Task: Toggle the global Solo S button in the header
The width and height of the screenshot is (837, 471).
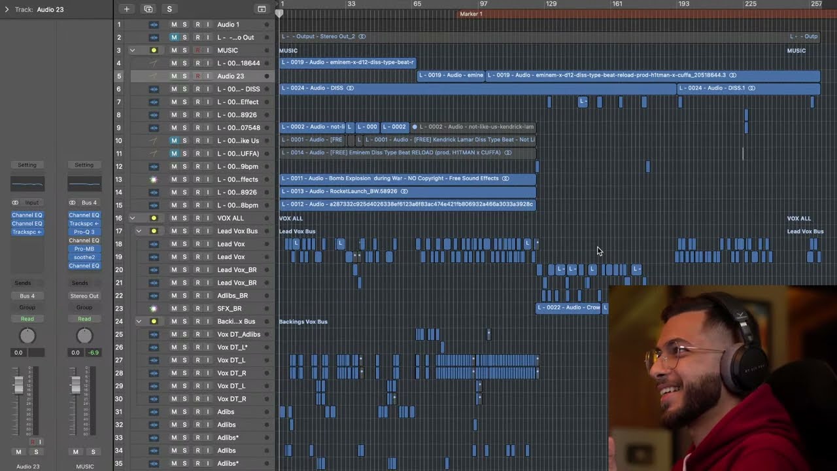Action: pos(169,9)
